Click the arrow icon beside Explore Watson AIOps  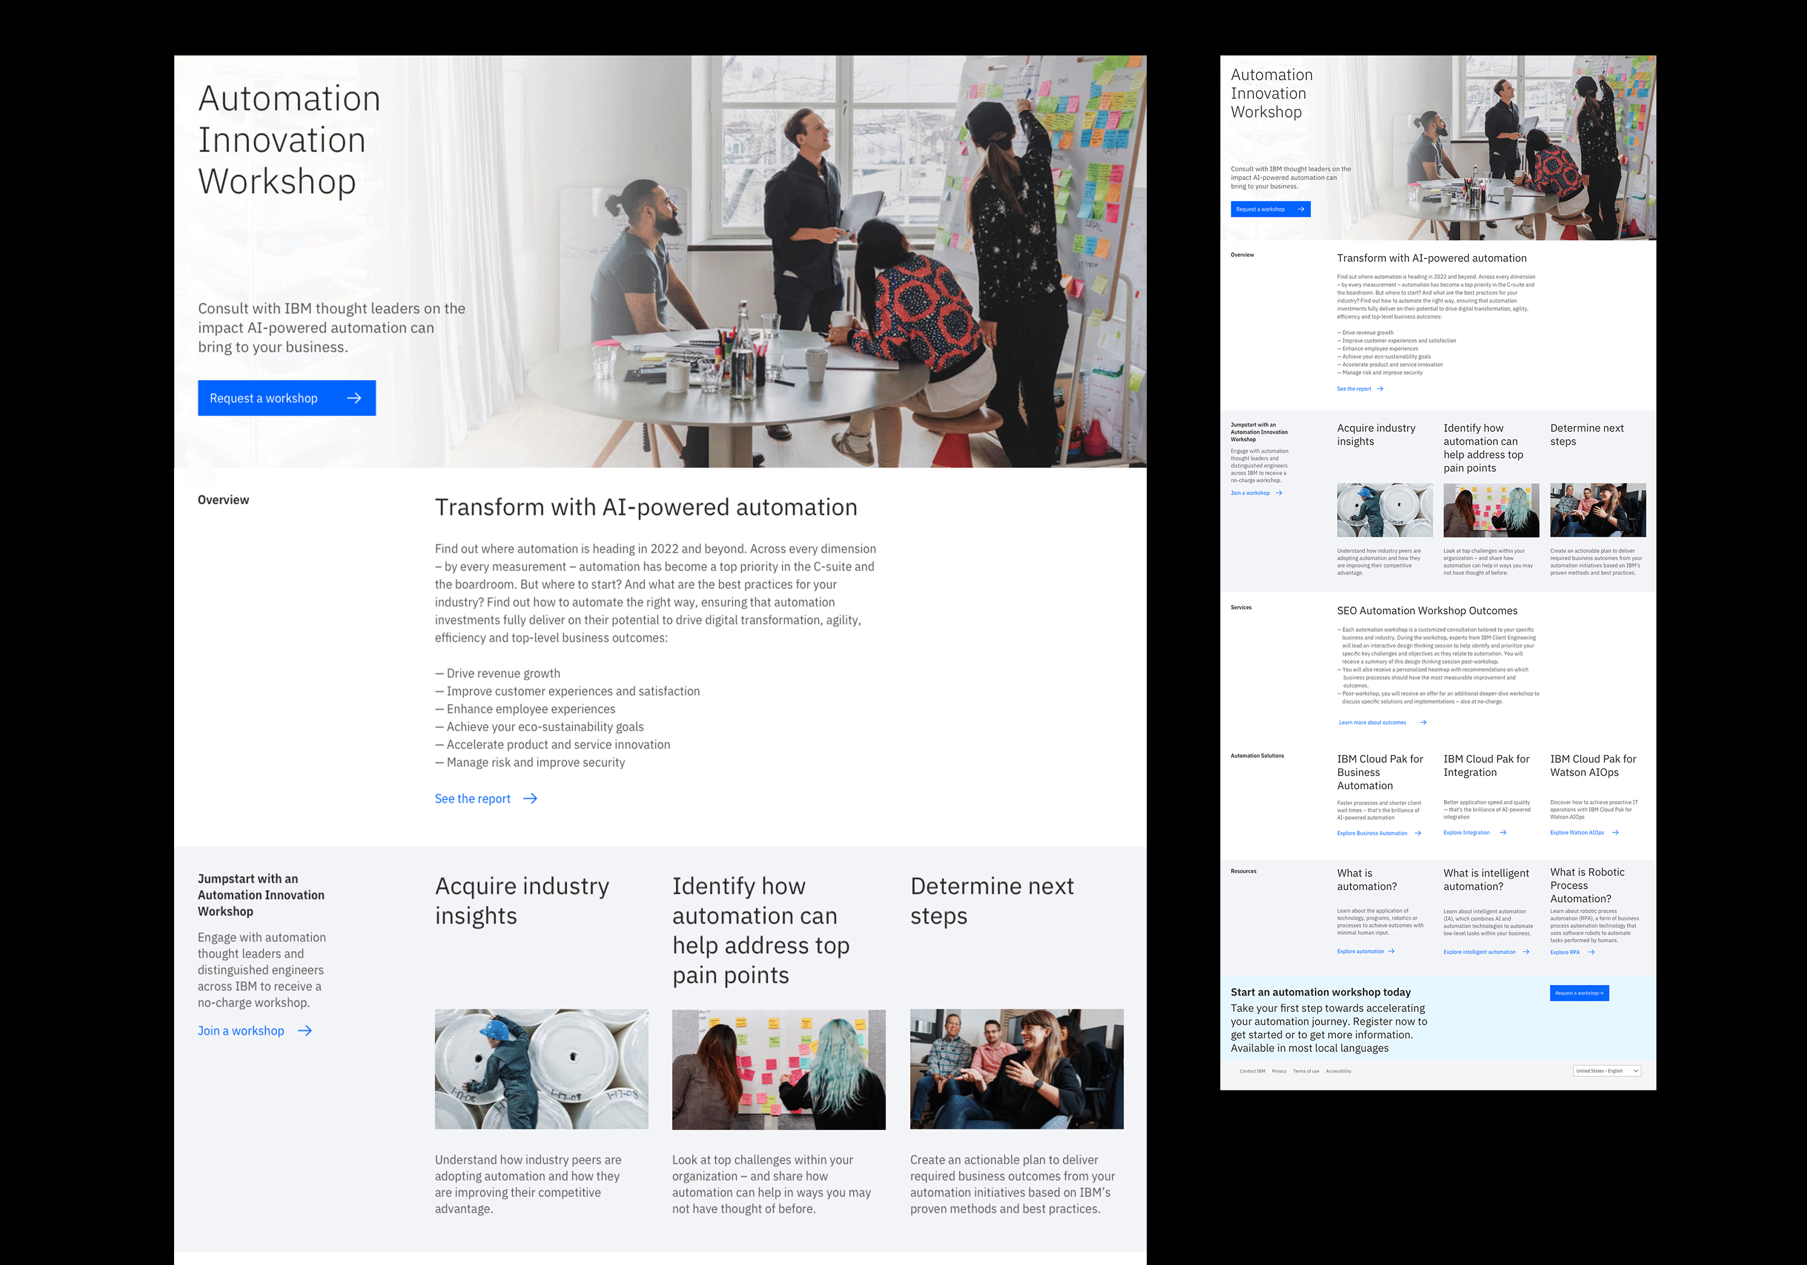pyautogui.click(x=1615, y=832)
